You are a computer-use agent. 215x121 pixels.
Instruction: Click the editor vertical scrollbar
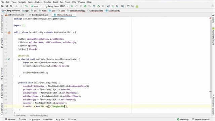pyautogui.click(x=211, y=59)
